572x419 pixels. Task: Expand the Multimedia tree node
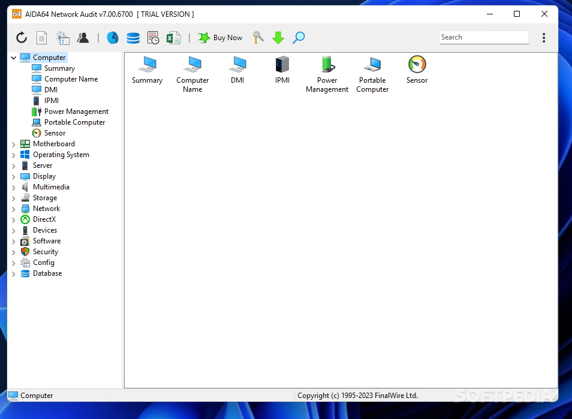(14, 188)
